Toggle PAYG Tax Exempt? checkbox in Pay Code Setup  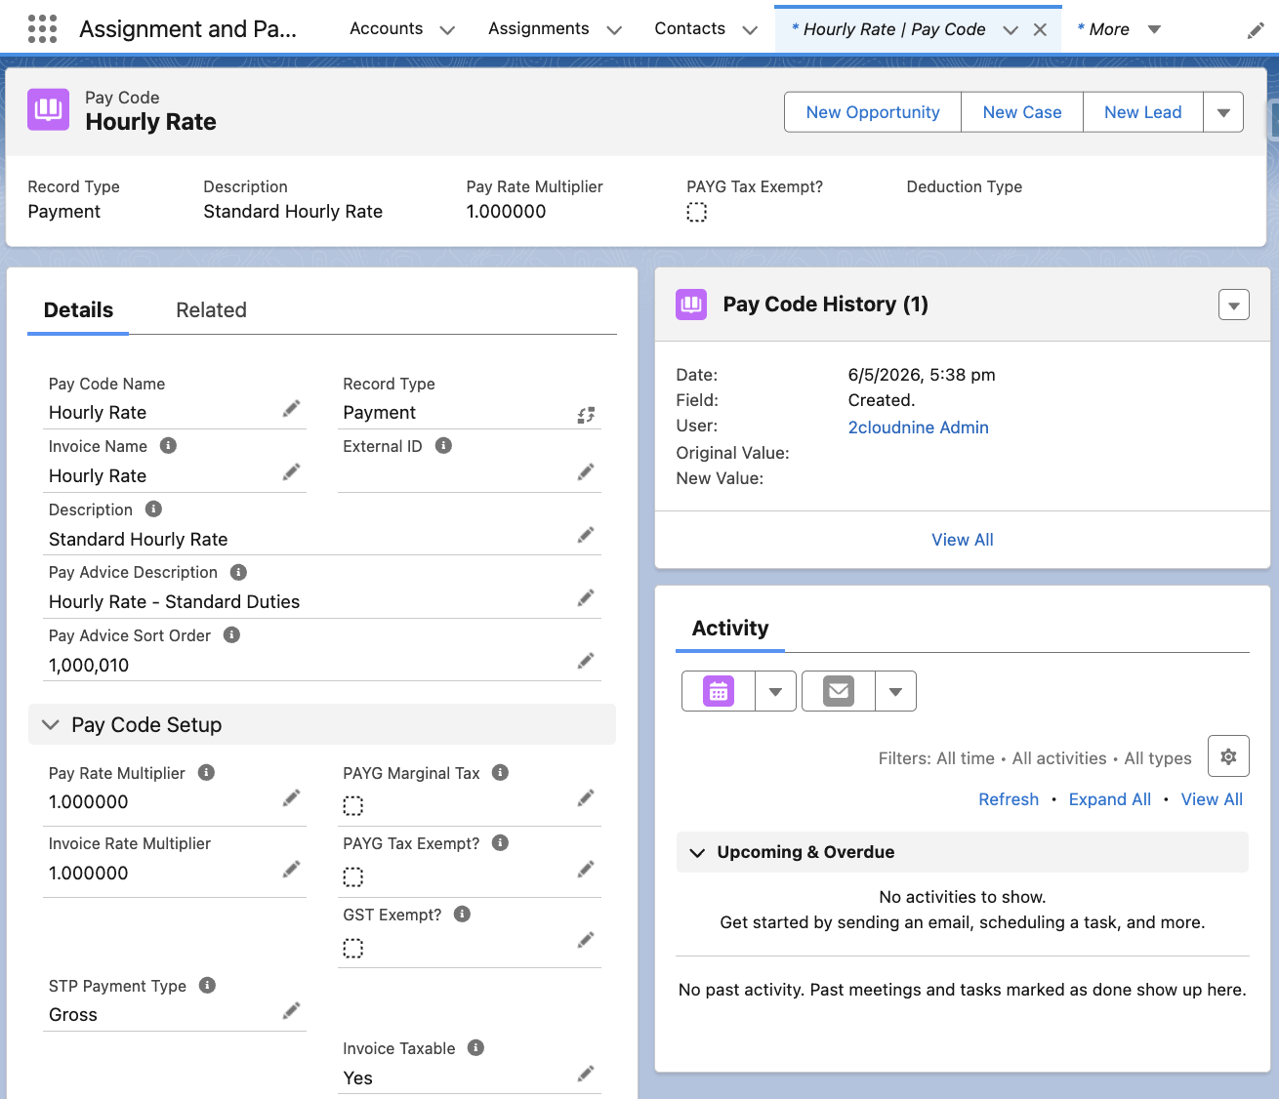point(353,877)
